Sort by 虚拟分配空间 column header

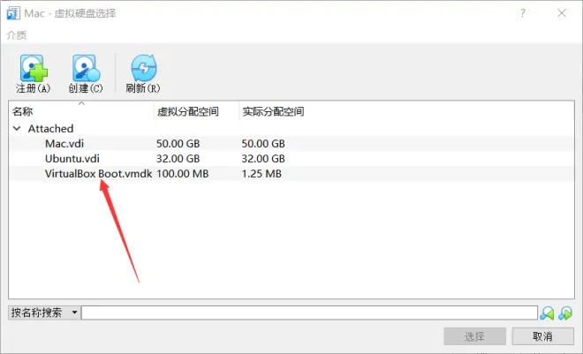point(196,111)
